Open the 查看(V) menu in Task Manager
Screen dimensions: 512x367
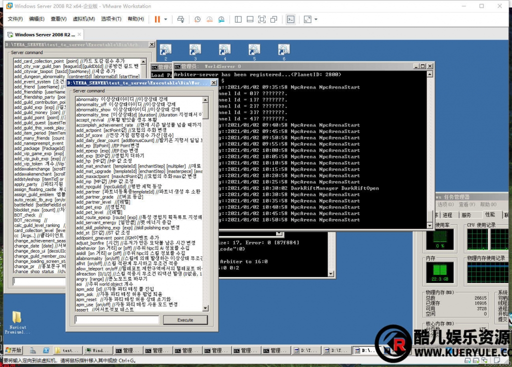(x=467, y=204)
